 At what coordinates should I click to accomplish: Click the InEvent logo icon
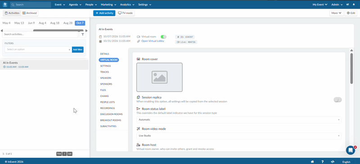pyautogui.click(x=5, y=5)
